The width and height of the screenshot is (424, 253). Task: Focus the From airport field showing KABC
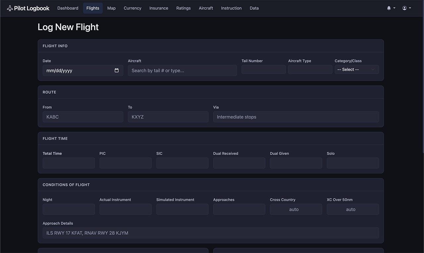(83, 117)
